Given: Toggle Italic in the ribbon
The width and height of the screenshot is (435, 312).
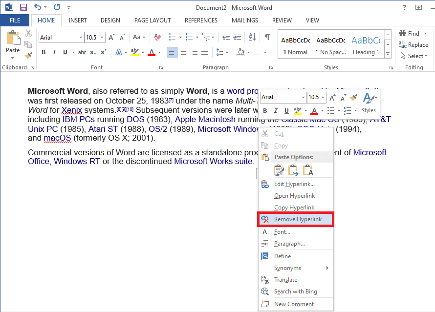Looking at the screenshot, I should pyautogui.click(x=54, y=52).
